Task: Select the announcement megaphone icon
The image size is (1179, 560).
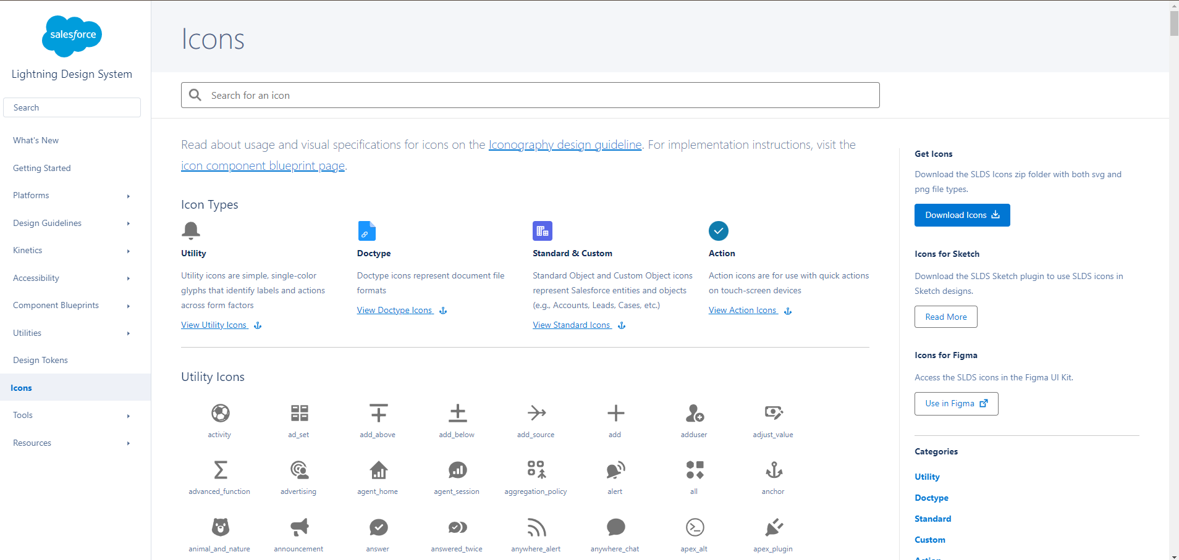Action: pos(299,527)
